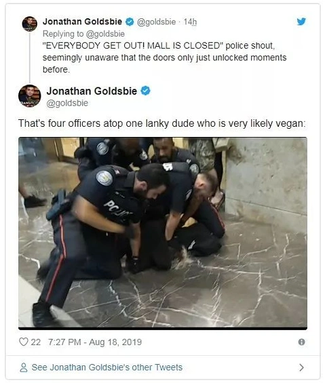The width and height of the screenshot is (325, 383).
Task: Click the person icon beside See other Tweets
Action: click(24, 367)
